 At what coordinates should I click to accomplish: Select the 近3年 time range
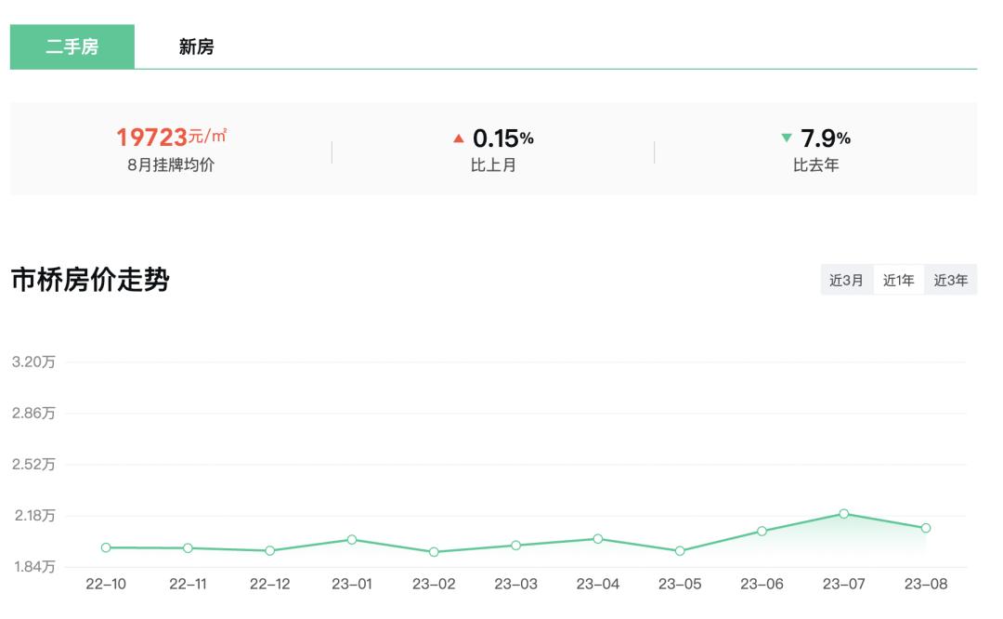[x=950, y=280]
